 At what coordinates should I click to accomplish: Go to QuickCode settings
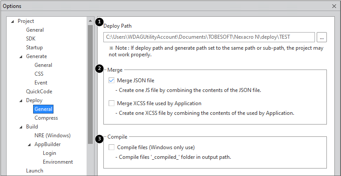click(x=39, y=92)
